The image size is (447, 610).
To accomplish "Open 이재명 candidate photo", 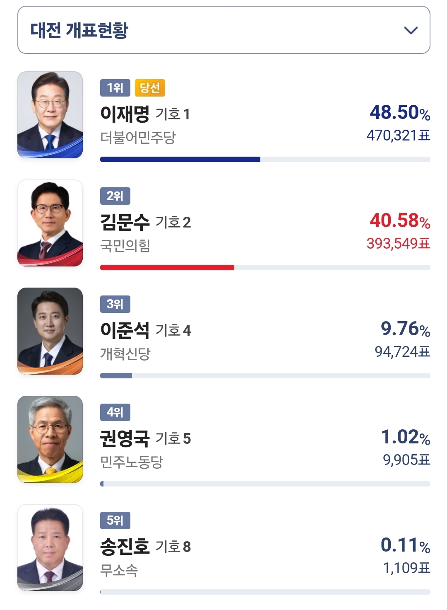I will (50, 115).
